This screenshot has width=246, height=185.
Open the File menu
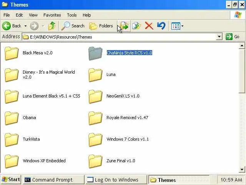[7, 15]
